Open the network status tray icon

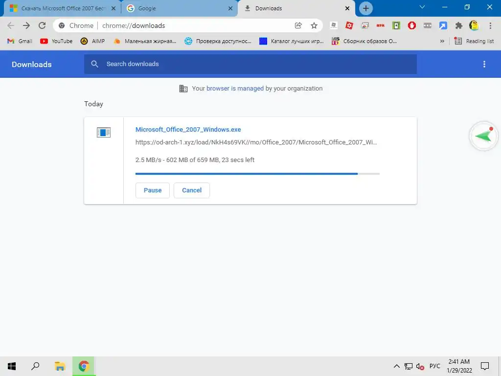pyautogui.click(x=409, y=366)
